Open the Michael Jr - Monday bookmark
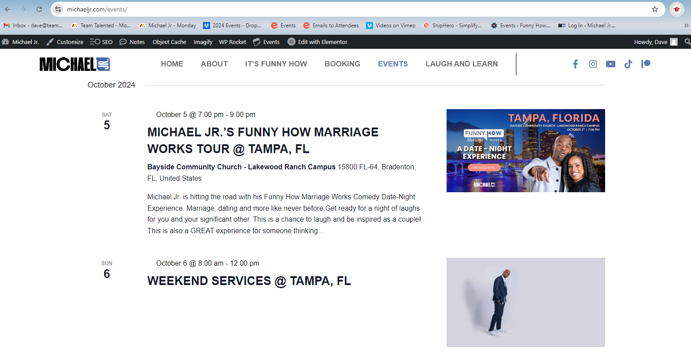The width and height of the screenshot is (691, 362). point(167,26)
